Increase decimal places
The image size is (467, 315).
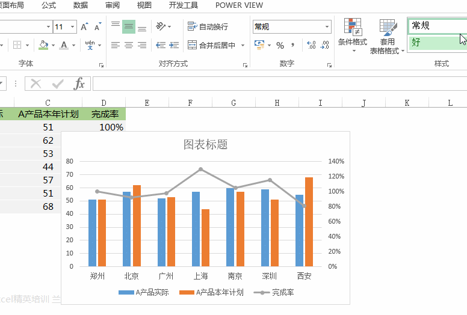point(311,45)
